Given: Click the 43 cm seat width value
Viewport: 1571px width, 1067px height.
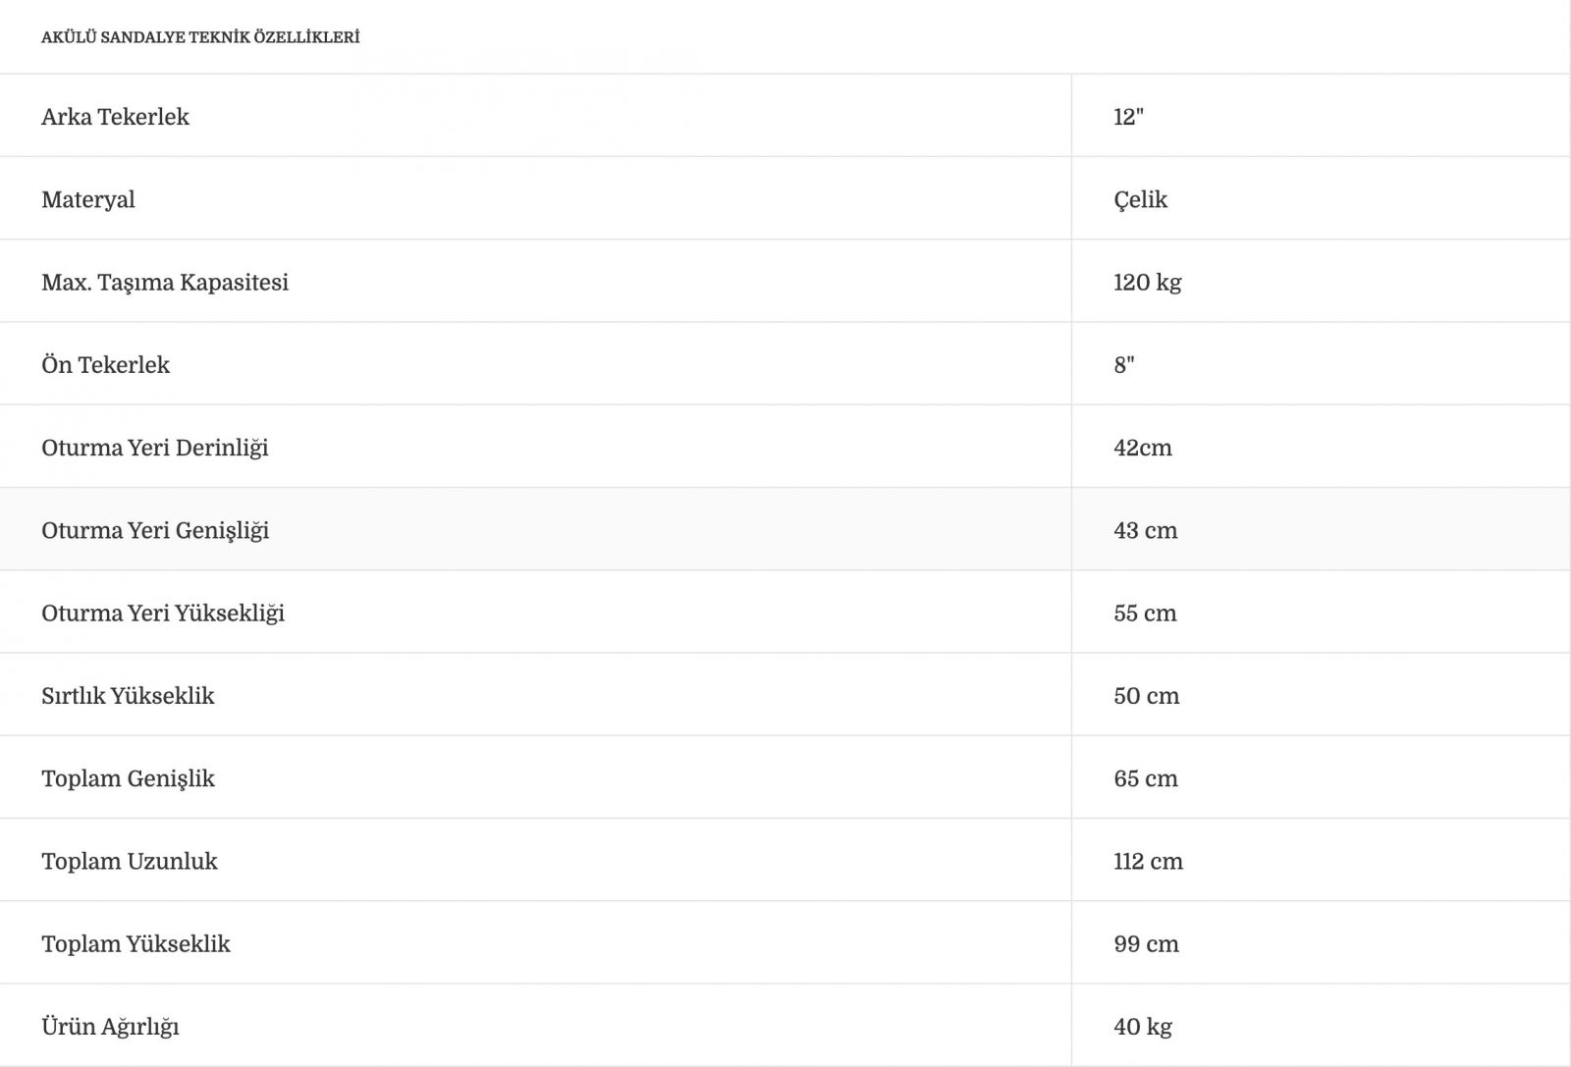Looking at the screenshot, I should [x=1145, y=530].
